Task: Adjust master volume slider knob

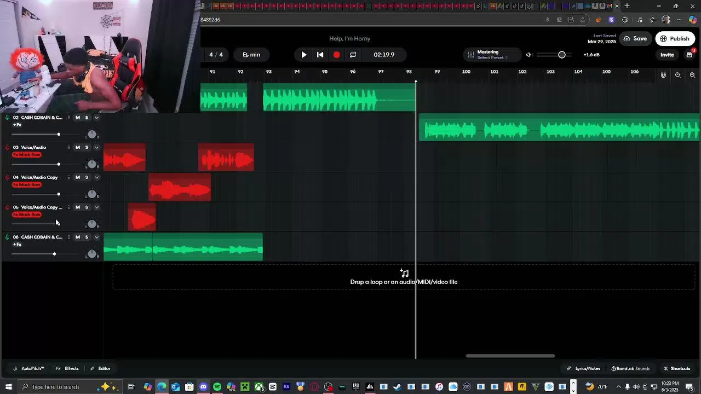Action: point(561,55)
